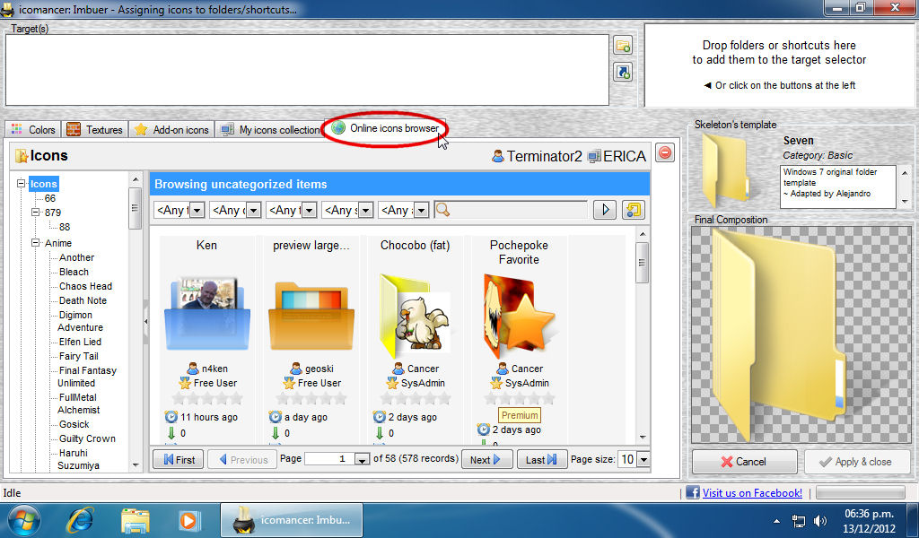The height and width of the screenshot is (538, 919).
Task: Click the magnifier icon in search box
Action: [443, 210]
